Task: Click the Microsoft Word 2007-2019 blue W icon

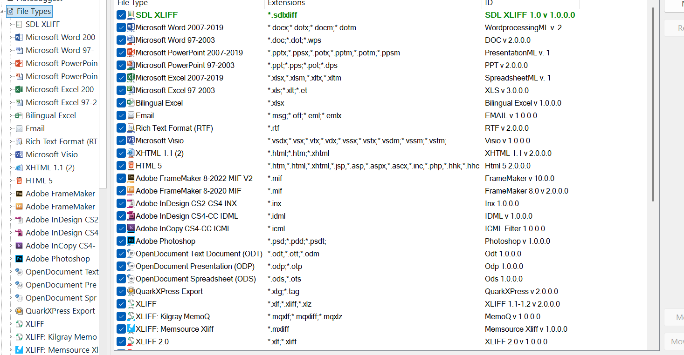Action: point(131,27)
